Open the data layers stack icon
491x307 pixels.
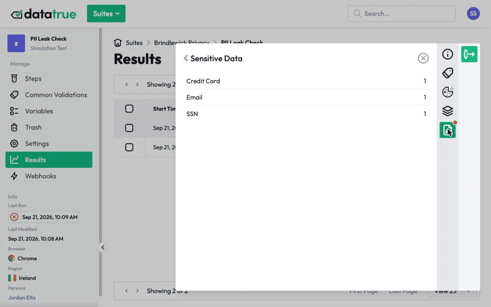[448, 111]
